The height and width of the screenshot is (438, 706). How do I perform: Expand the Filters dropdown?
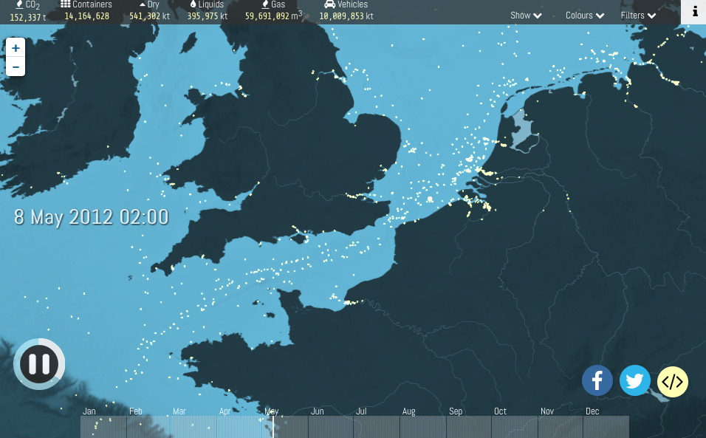638,16
